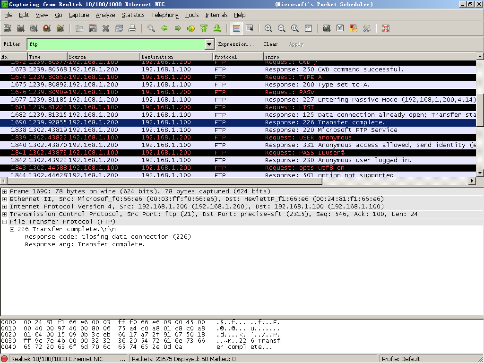Collapse the 226 Transfer complete subtree

(x=12, y=229)
